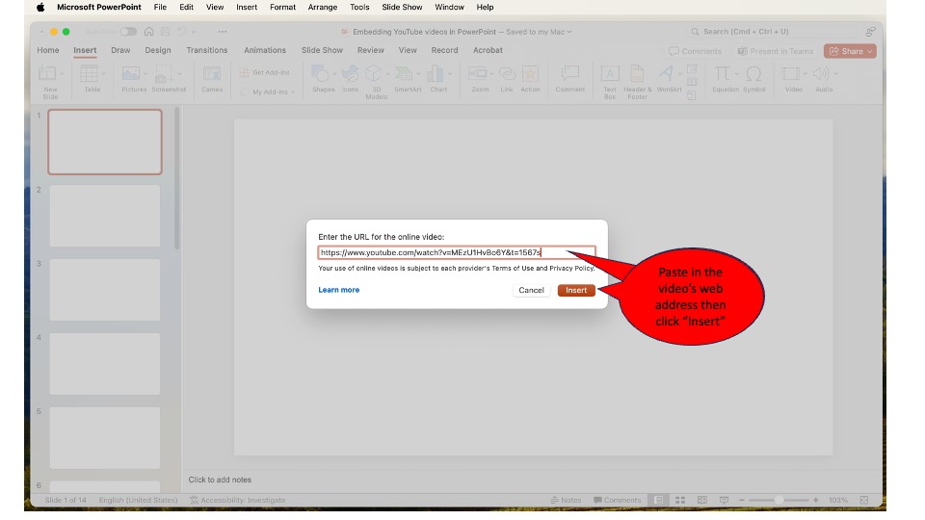Insert a Link from the ribbon
925x520 pixels.
[507, 79]
